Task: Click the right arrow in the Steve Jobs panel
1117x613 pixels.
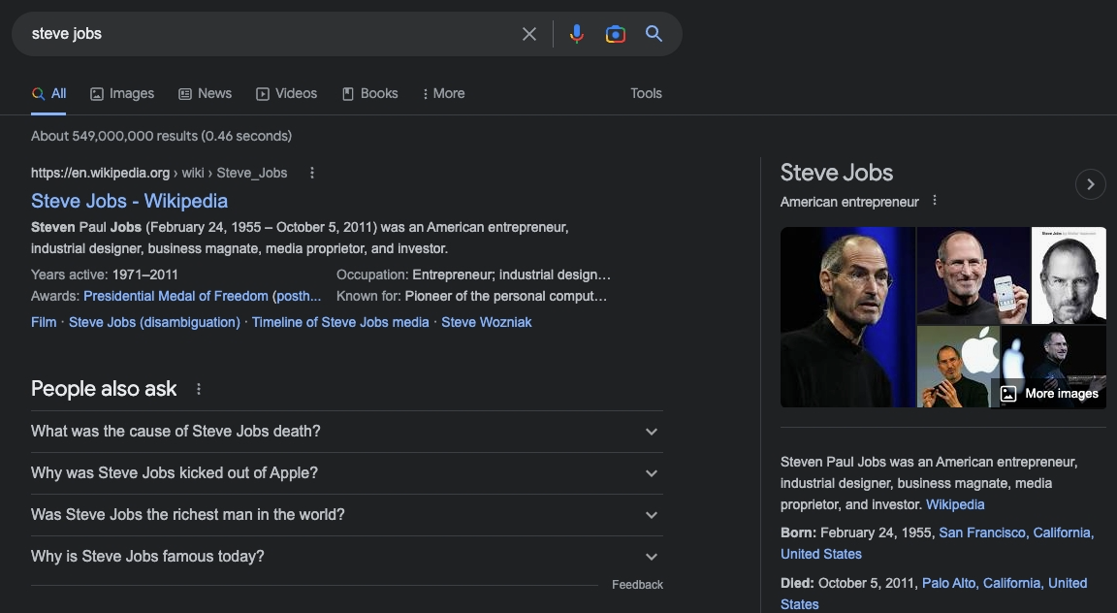Action: pyautogui.click(x=1090, y=184)
